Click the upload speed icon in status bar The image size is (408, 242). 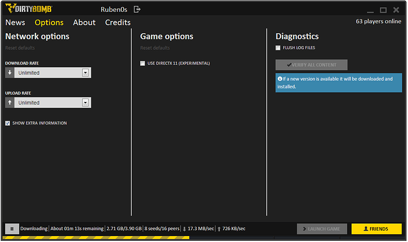click(x=219, y=228)
